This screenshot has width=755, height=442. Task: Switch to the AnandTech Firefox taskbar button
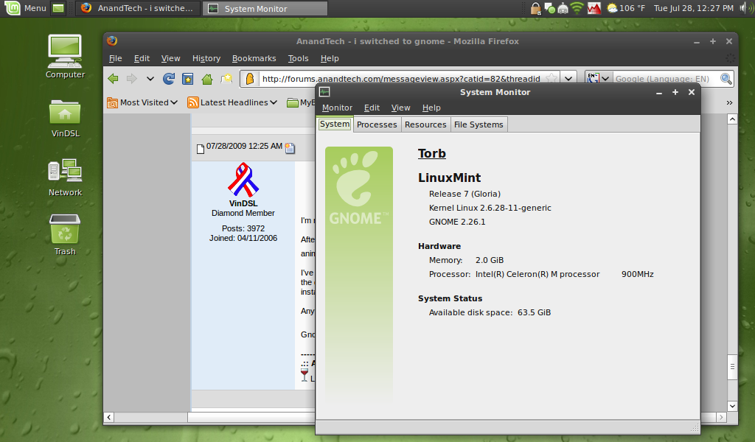point(137,8)
